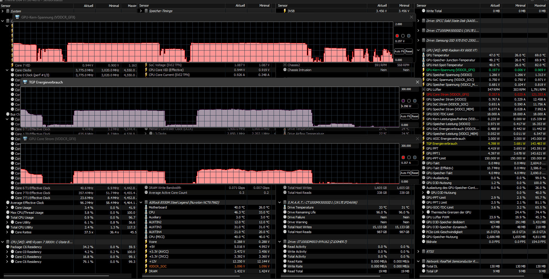This screenshot has height=279, width=549.
Task: Click the icon beside Drive Failure
Action: pos(285,217)
